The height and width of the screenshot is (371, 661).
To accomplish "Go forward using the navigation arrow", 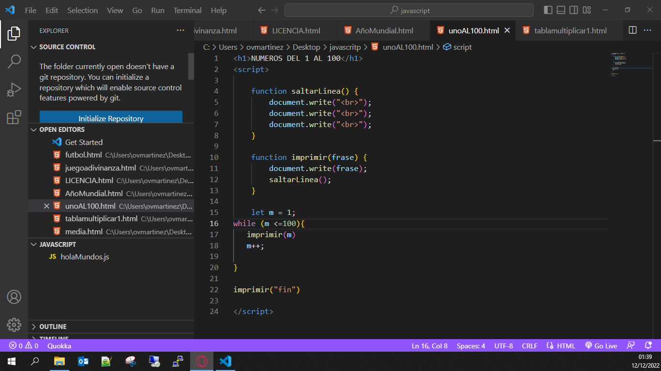I will point(274,10).
